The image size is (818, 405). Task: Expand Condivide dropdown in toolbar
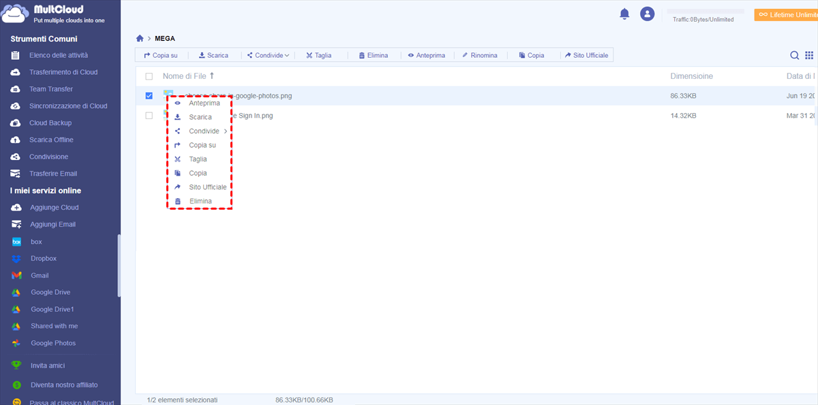tap(268, 55)
